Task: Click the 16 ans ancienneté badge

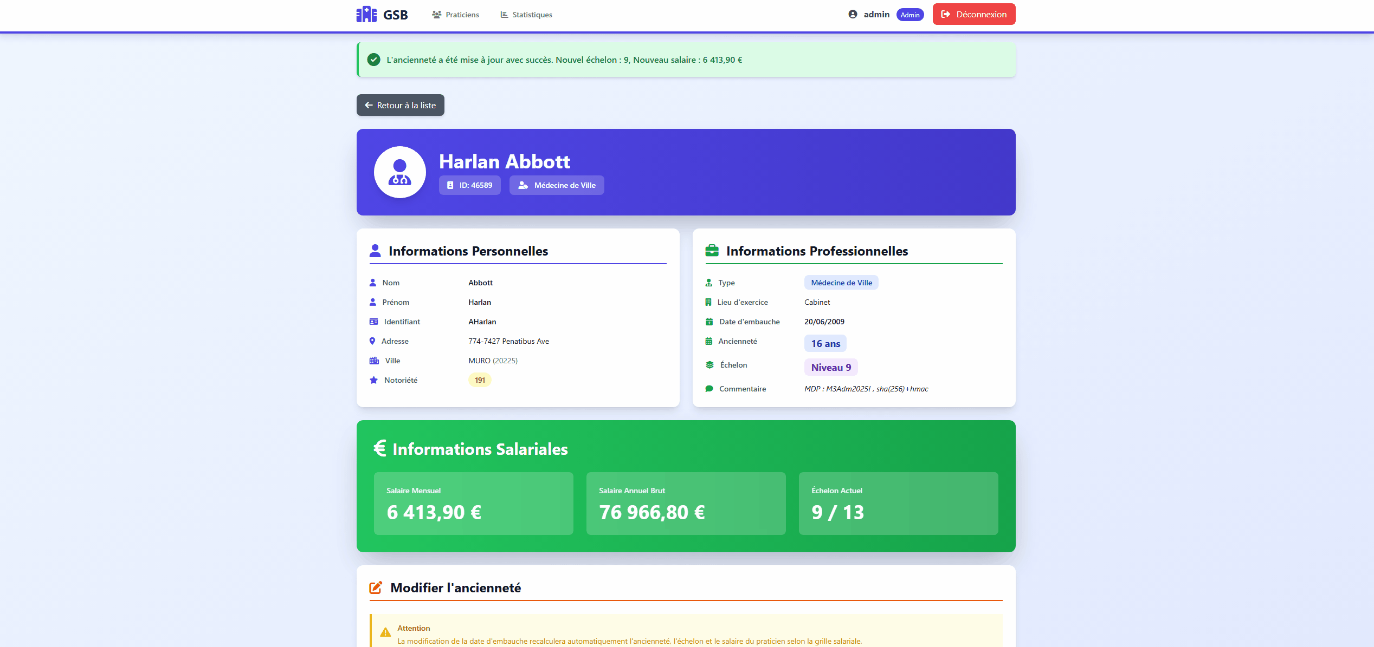Action: (x=825, y=343)
